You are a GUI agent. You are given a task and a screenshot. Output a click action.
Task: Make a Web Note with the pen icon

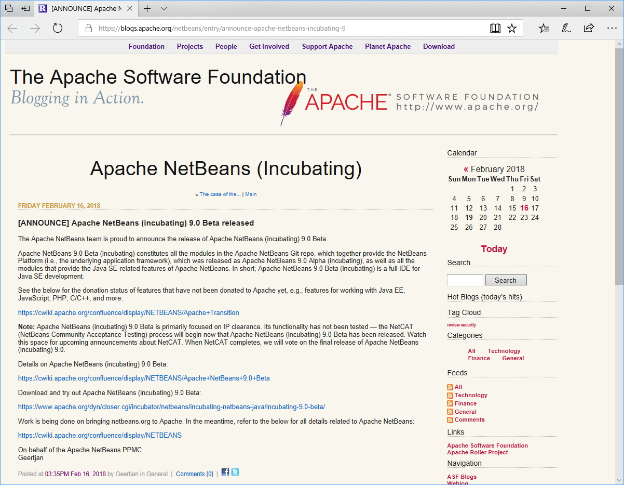tap(566, 29)
